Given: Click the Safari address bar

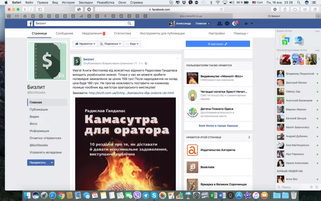Looking at the screenshot, I should [x=159, y=9].
